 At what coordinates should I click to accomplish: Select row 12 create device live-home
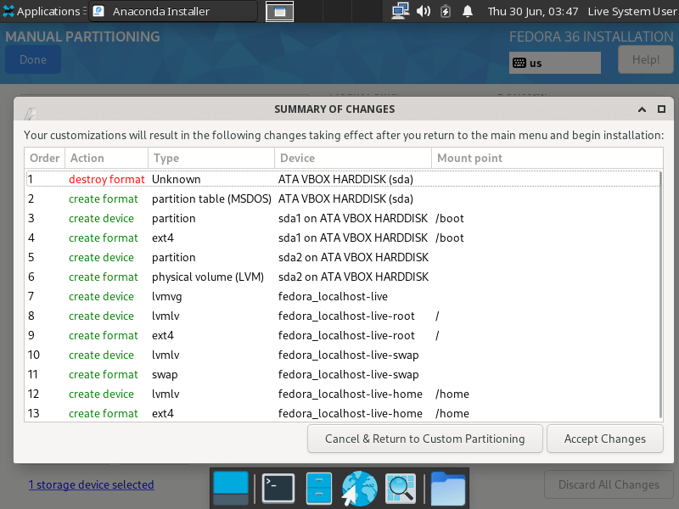pyautogui.click(x=343, y=394)
